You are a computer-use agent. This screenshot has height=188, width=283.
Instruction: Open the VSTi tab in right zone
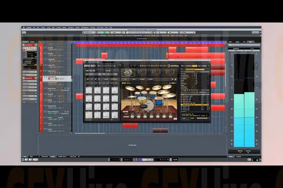[x=231, y=42]
